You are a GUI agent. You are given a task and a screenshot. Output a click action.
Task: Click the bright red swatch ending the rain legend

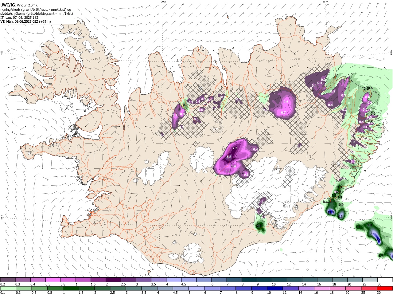pyautogui.click(x=385, y=289)
